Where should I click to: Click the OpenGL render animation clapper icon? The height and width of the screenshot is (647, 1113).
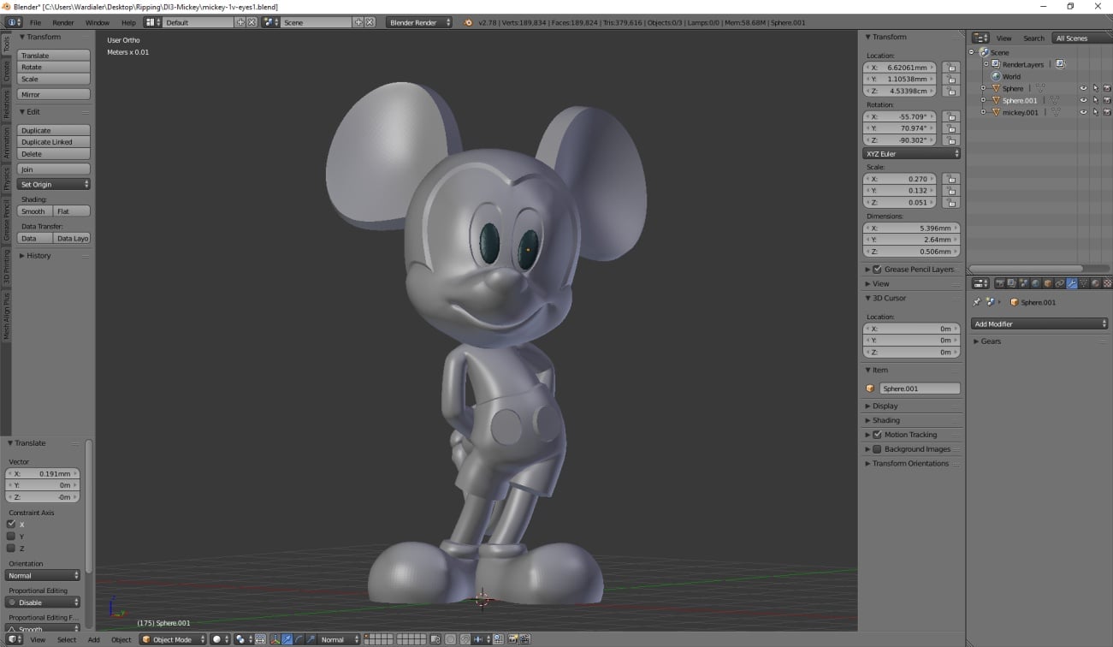[524, 639]
